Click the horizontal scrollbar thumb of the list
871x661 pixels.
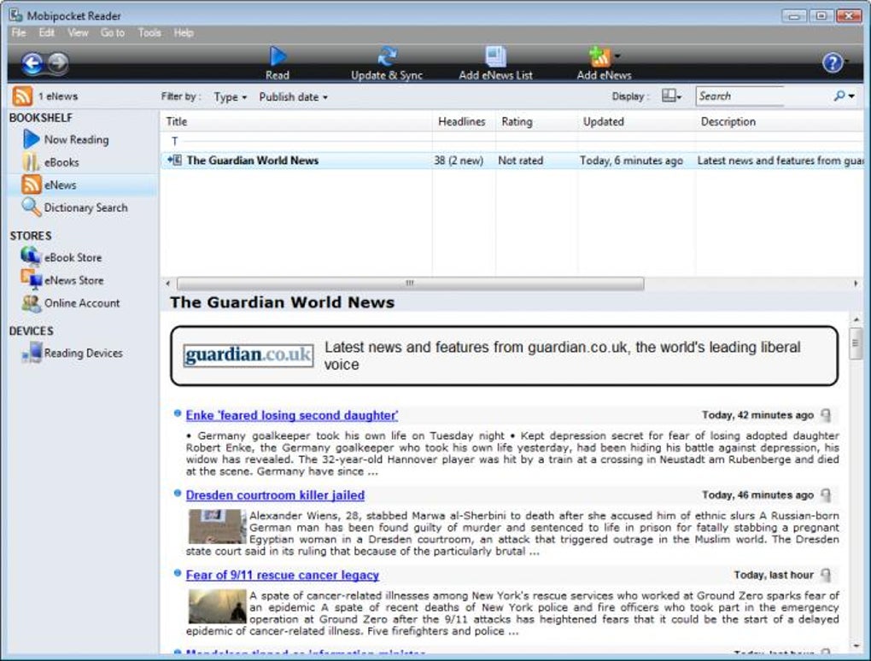pos(411,284)
